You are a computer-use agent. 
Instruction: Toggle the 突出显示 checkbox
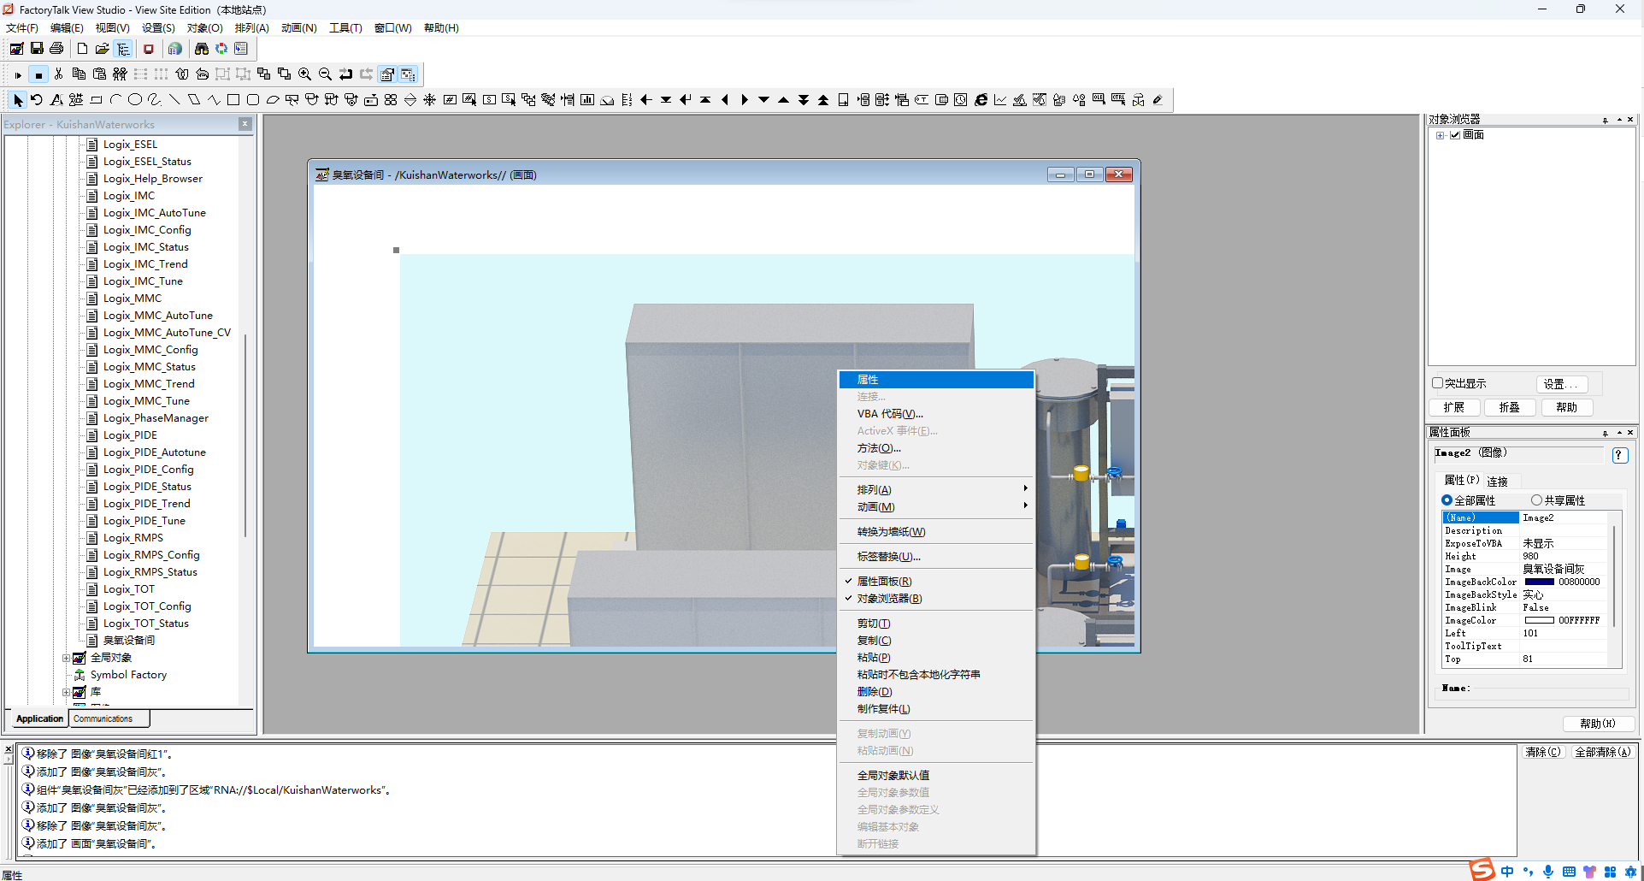[1437, 383]
